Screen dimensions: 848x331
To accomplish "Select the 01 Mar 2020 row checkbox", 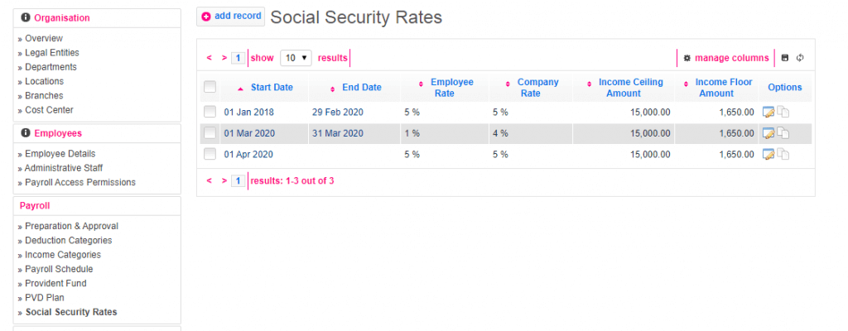I will [x=210, y=133].
